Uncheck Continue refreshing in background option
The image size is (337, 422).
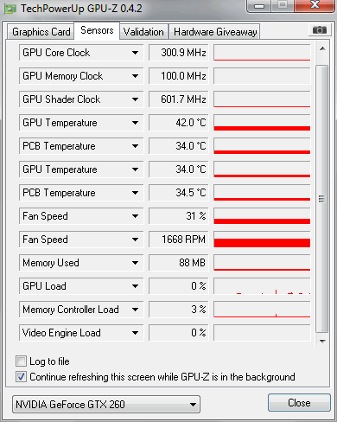[x=21, y=377]
